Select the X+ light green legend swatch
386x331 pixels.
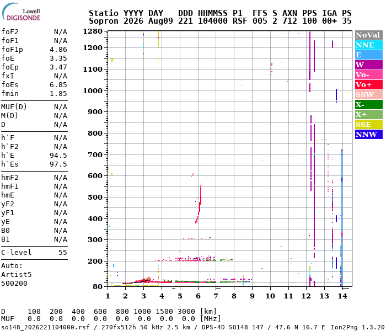click(x=369, y=115)
